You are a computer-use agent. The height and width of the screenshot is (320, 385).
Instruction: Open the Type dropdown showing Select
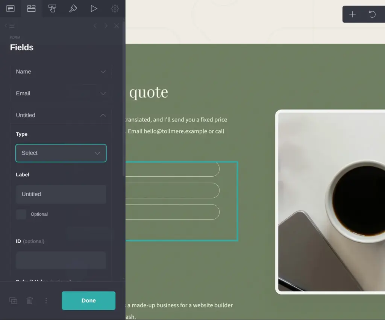pos(61,153)
